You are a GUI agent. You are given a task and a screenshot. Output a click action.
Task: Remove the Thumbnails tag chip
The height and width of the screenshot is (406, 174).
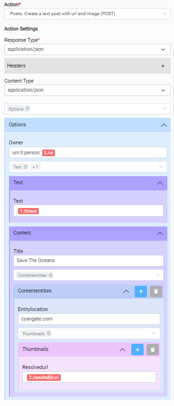tap(49, 333)
